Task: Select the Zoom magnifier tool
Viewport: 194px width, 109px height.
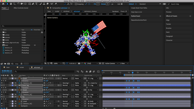Action: point(14,4)
